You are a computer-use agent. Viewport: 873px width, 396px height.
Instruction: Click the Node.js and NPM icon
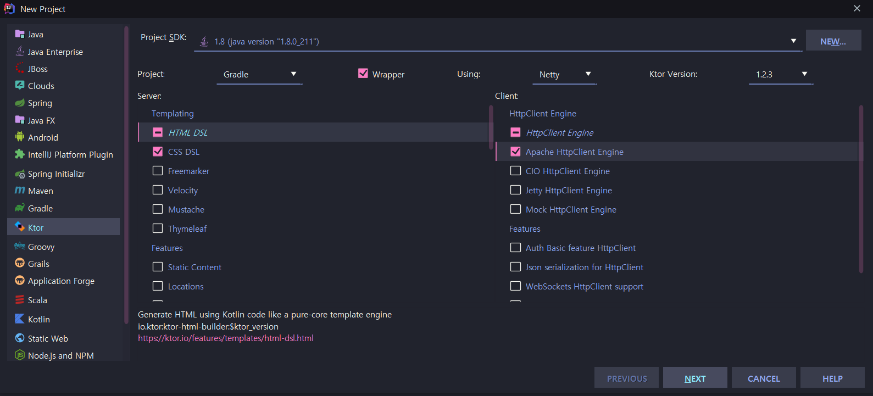pyautogui.click(x=20, y=355)
